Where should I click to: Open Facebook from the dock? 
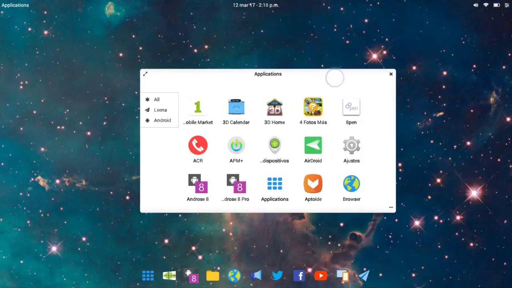click(299, 276)
